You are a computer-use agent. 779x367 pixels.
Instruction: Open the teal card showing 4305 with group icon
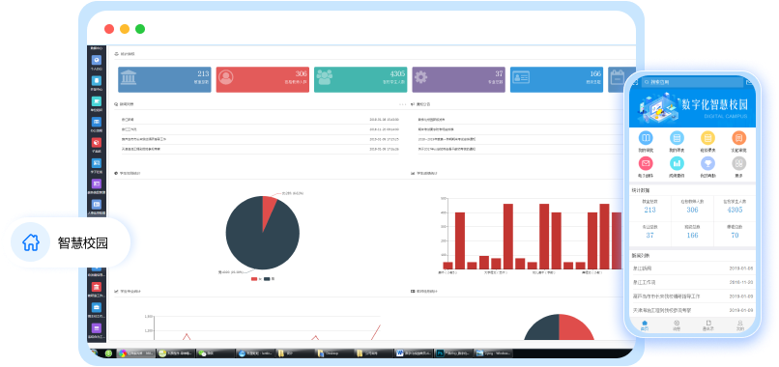pyautogui.click(x=361, y=79)
